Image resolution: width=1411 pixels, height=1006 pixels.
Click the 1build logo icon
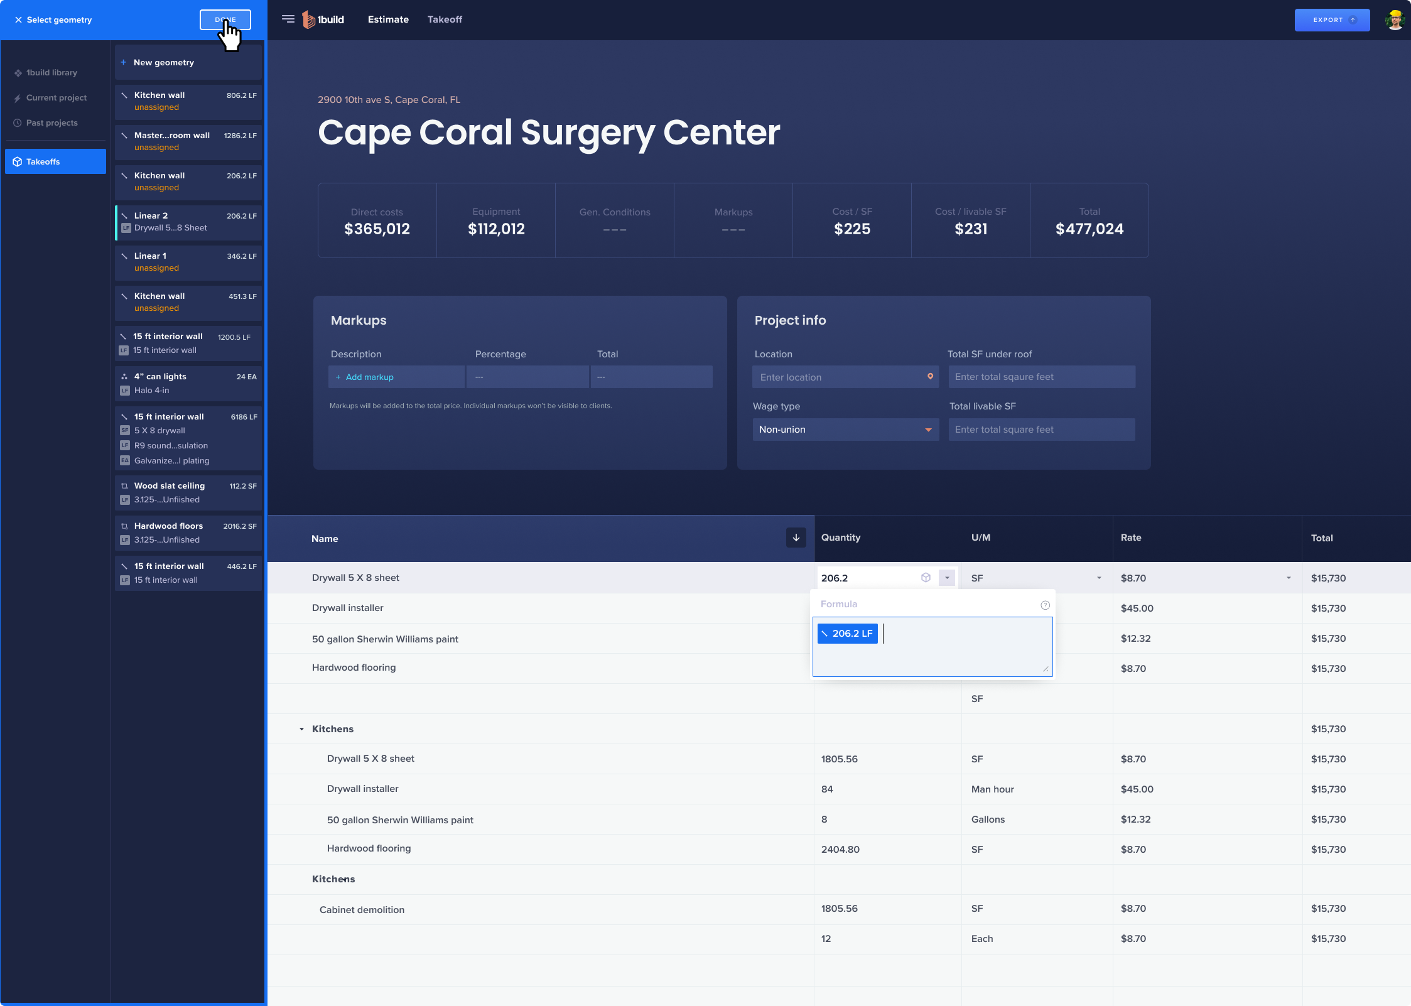[308, 19]
